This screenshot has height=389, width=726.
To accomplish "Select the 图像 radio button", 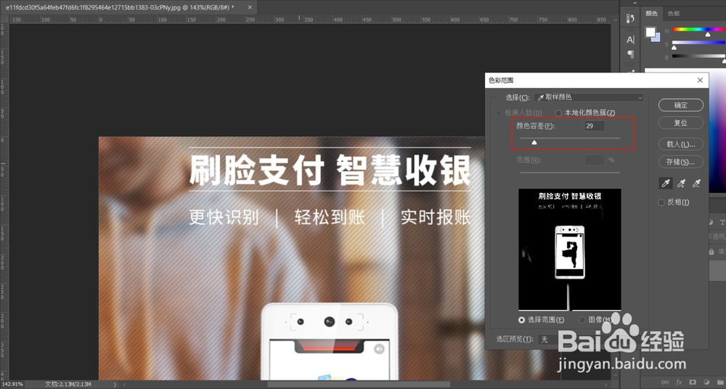I will [x=582, y=320].
